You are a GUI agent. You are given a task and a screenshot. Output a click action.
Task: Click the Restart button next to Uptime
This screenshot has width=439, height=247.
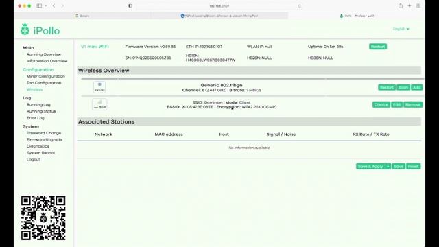pyautogui.click(x=378, y=47)
